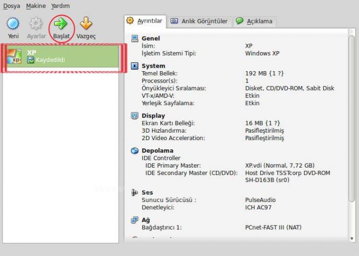Click the Yerleşik Sayfalama label
Viewport: 359px width, 256px height.
[x=168, y=103]
